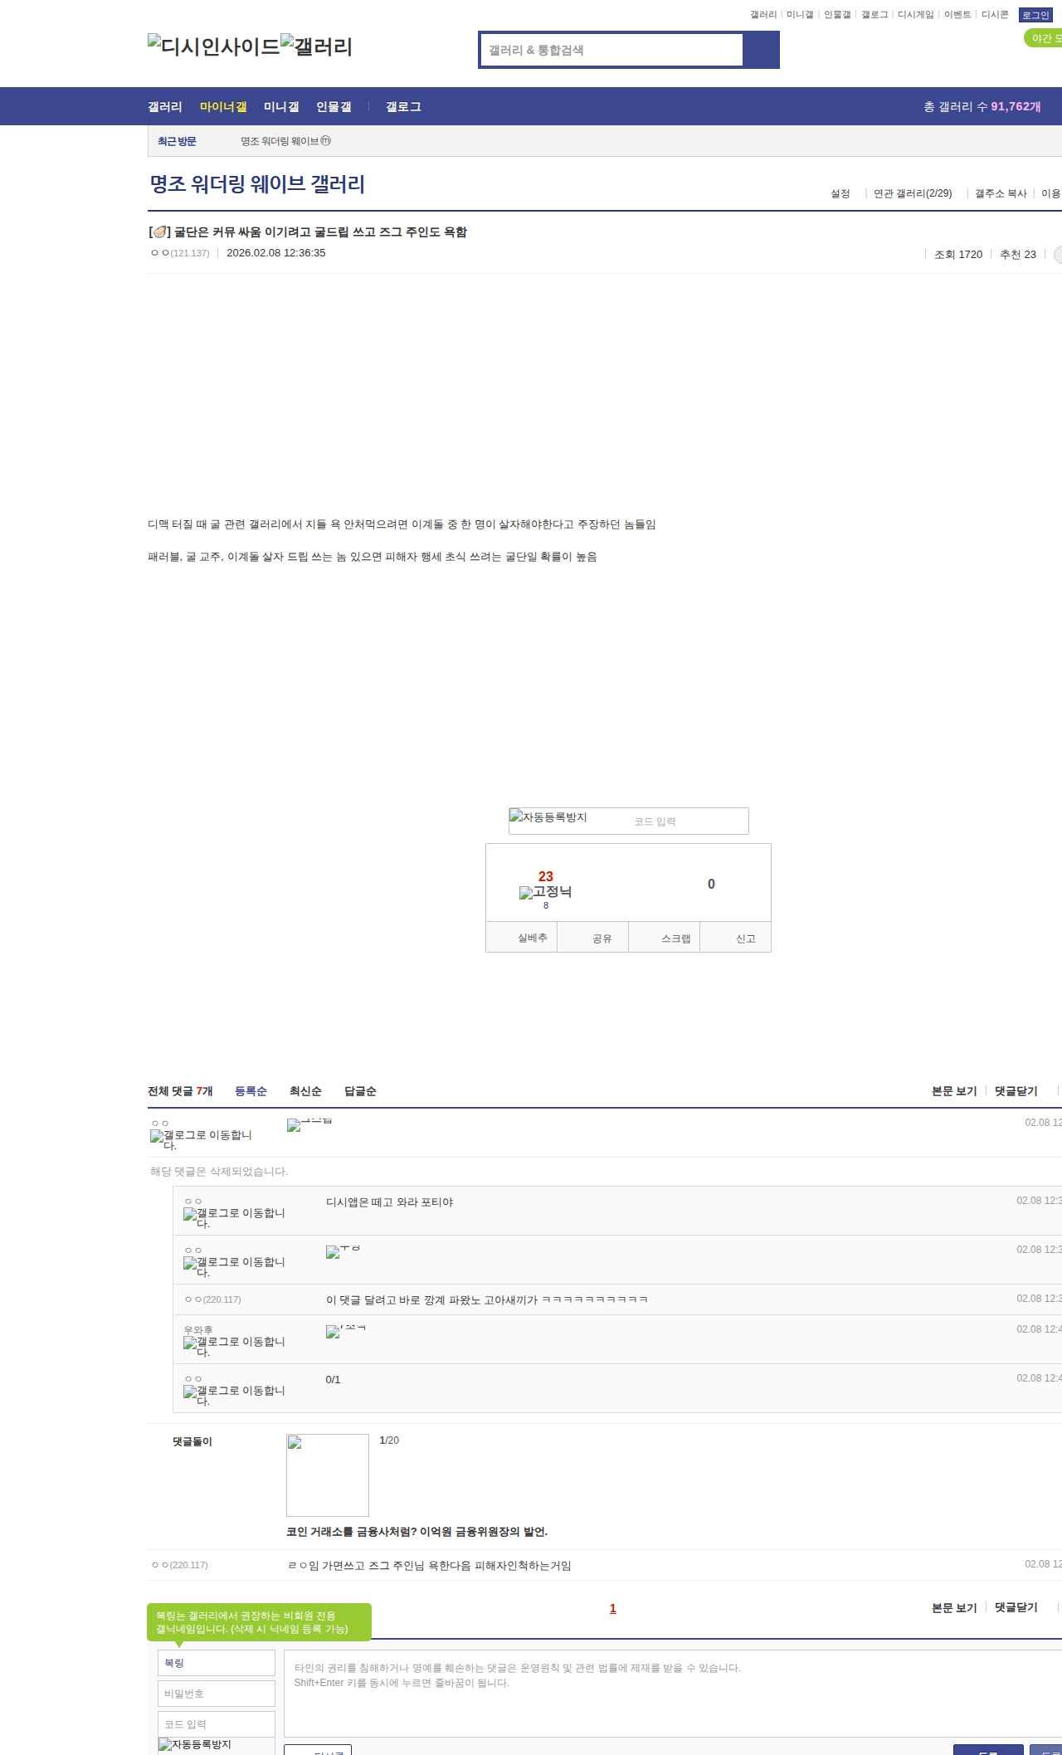
Task: Click the 신고 report button
Action: [745, 938]
